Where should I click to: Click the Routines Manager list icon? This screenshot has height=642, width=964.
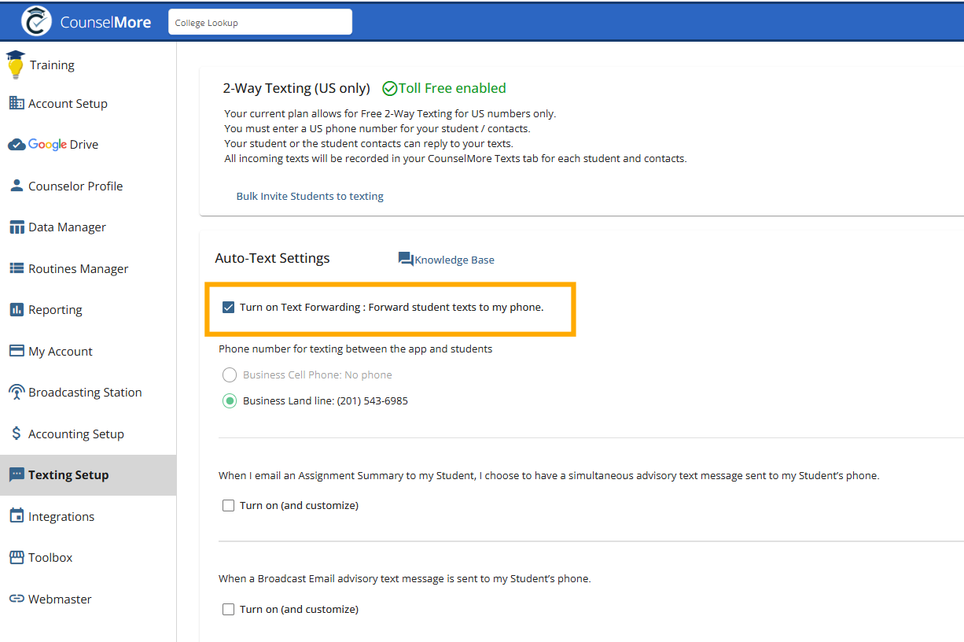pos(17,268)
